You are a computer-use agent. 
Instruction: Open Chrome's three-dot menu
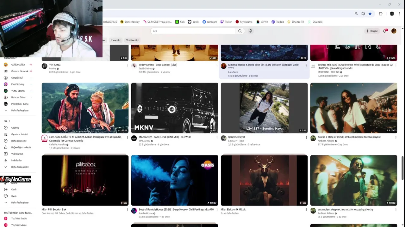click(x=399, y=14)
